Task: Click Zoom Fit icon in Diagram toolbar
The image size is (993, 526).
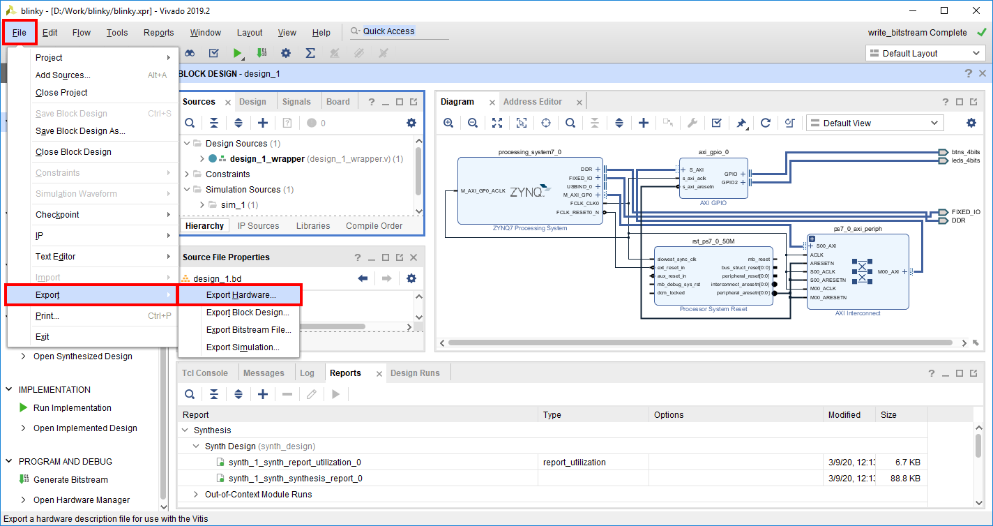Action: pyautogui.click(x=497, y=123)
